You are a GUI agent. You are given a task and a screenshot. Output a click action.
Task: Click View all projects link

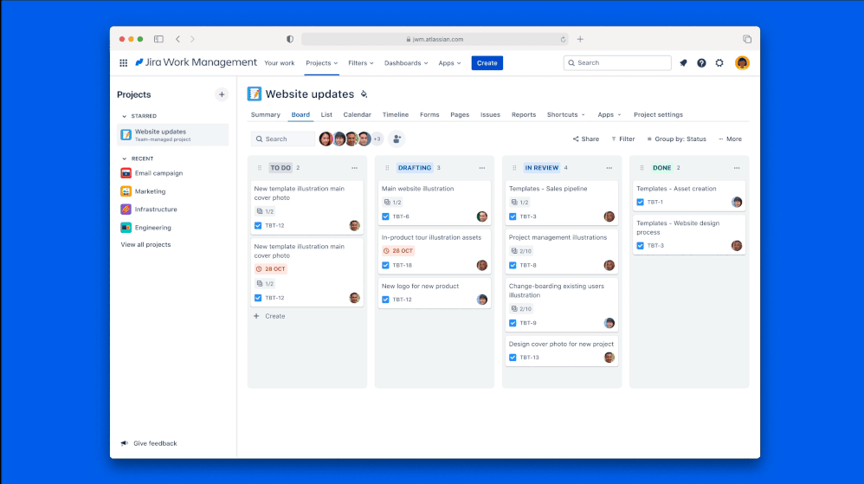pos(146,244)
